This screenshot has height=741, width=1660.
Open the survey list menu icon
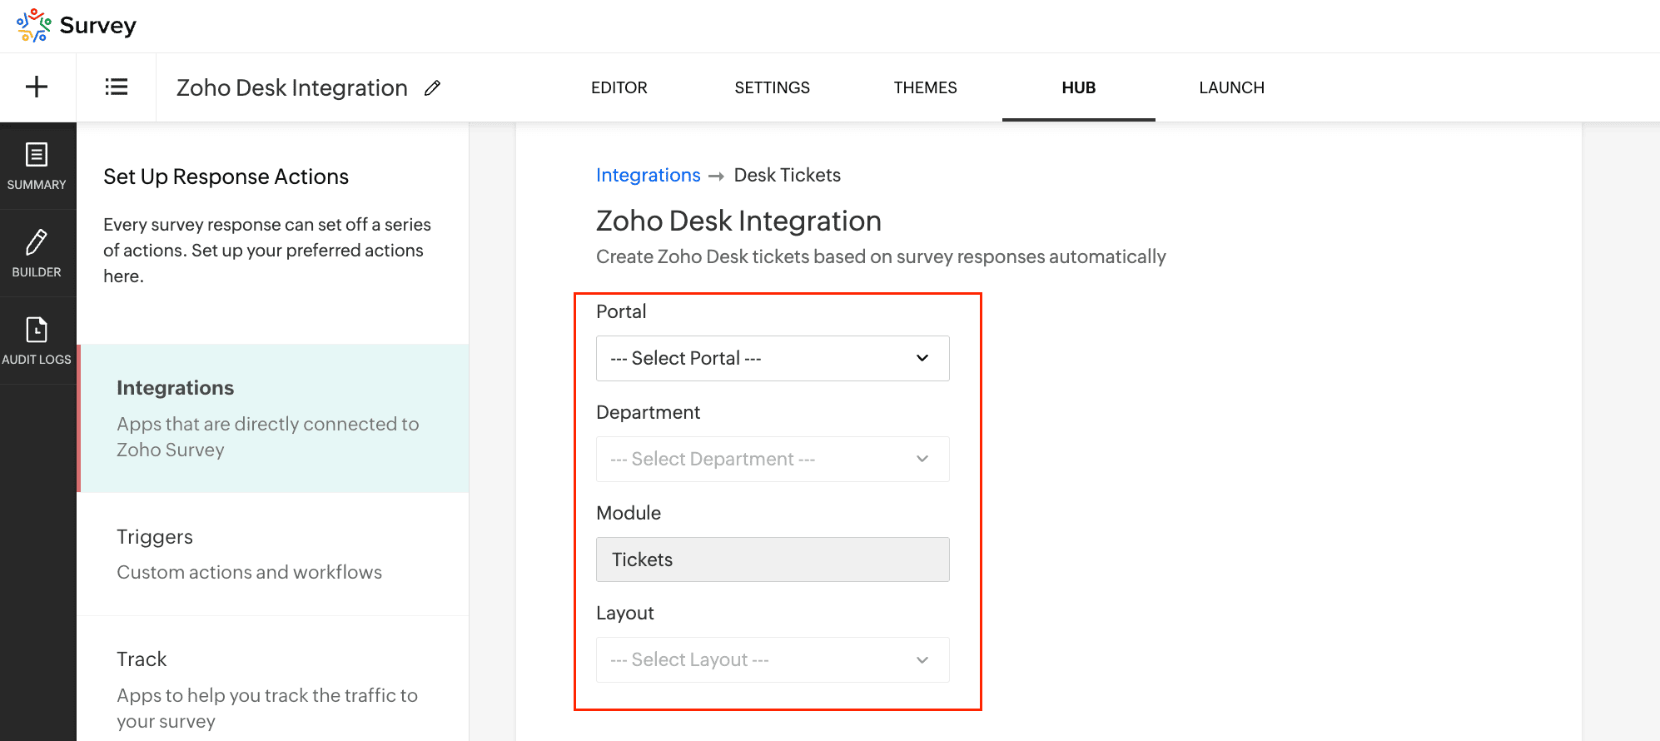(x=117, y=87)
